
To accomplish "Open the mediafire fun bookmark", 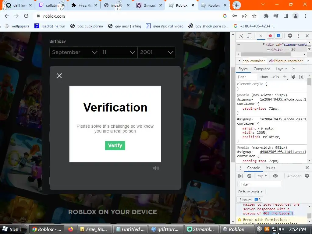I will click(50, 26).
